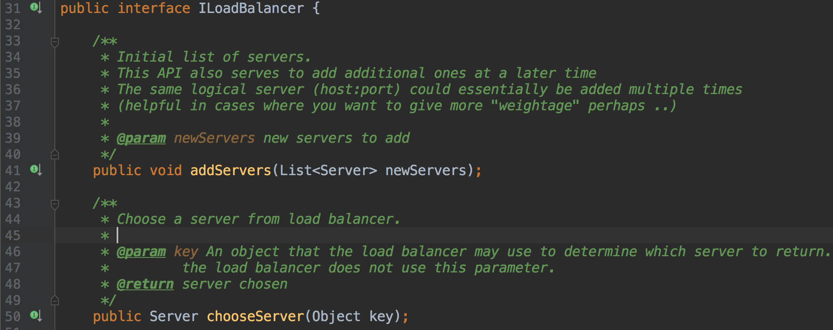
Task: Click the @param tag for key
Action: point(141,252)
